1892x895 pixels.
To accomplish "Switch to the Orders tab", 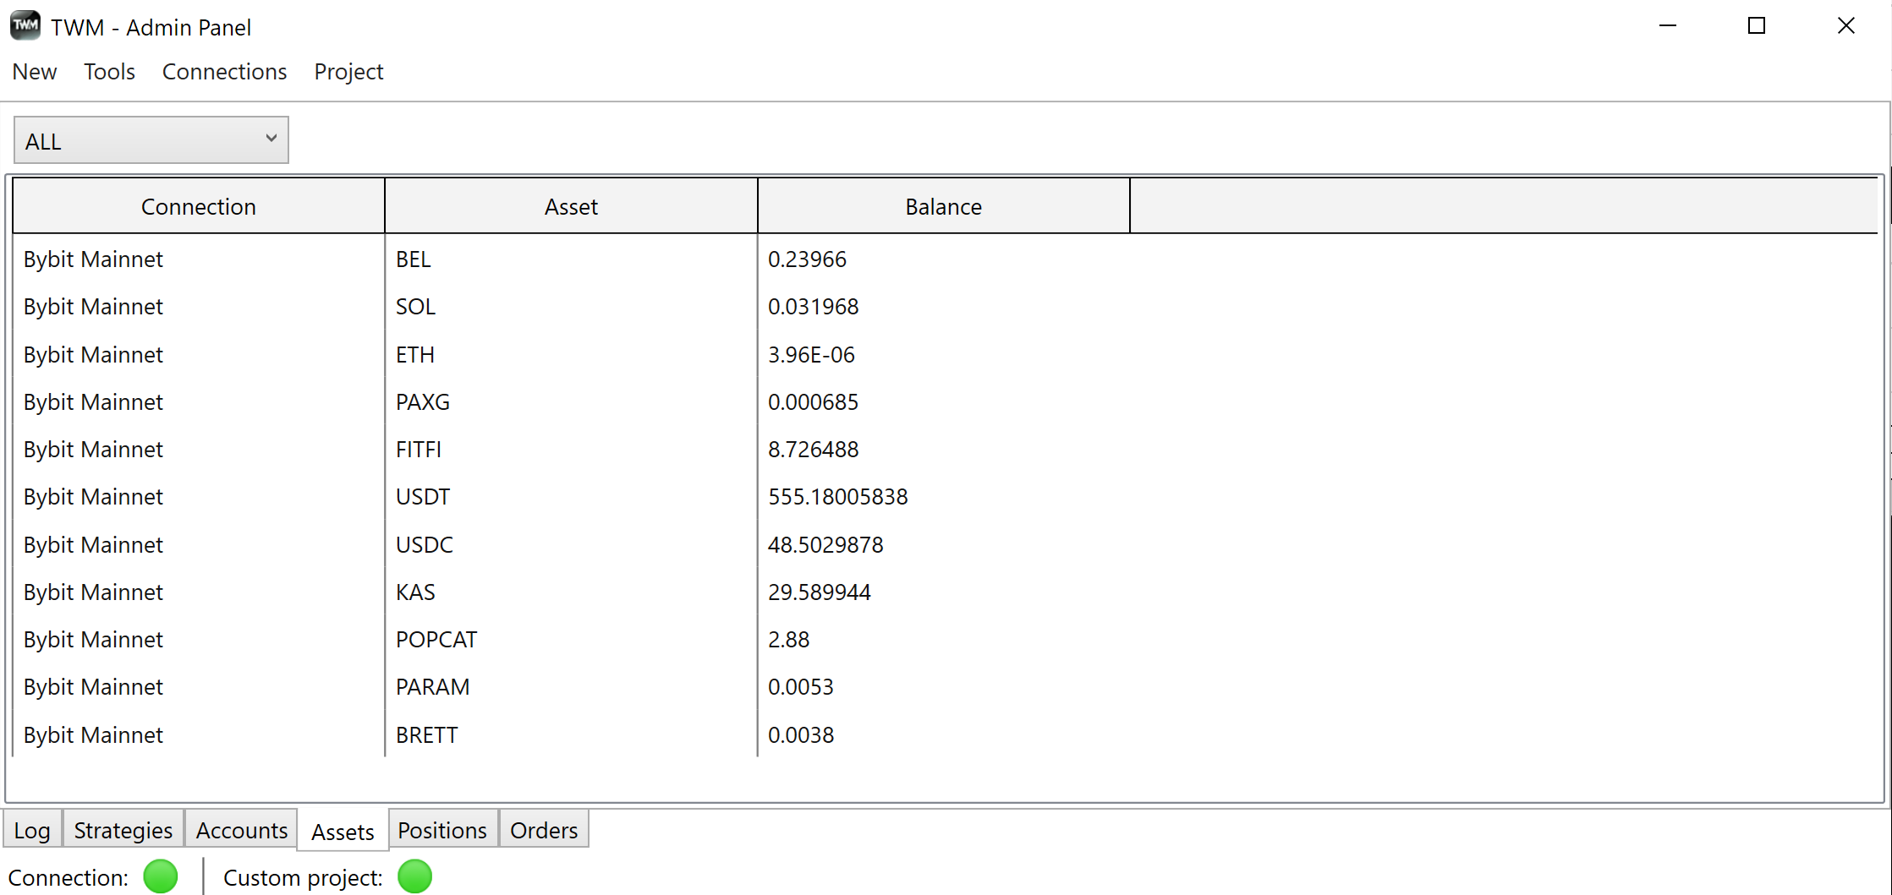I will 544,830.
